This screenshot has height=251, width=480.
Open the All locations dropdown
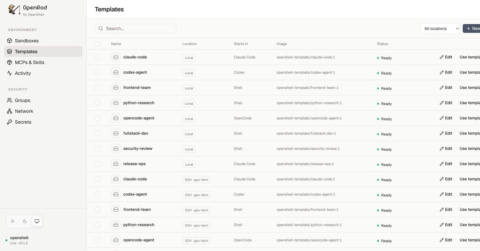tap(440, 28)
